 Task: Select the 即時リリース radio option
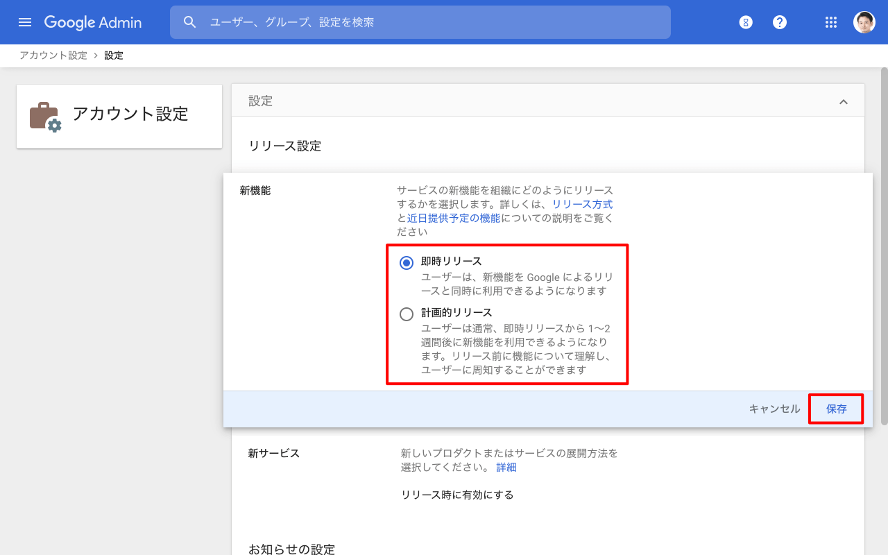coord(407,263)
